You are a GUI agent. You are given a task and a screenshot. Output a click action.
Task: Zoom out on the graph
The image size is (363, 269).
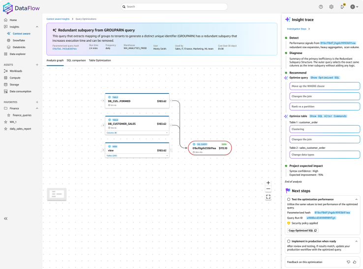coord(268,189)
